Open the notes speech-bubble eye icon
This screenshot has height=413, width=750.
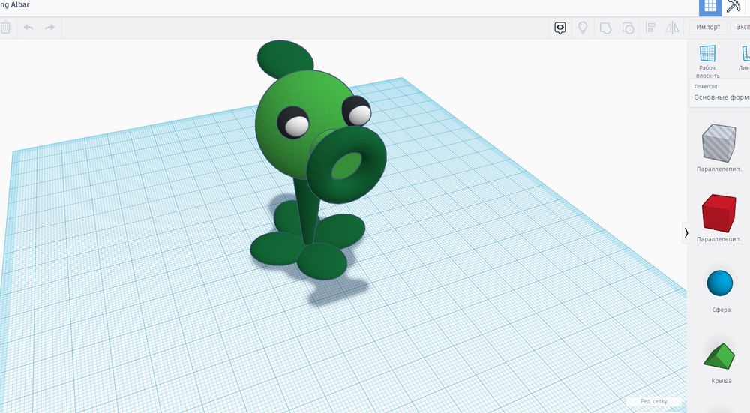(x=560, y=28)
